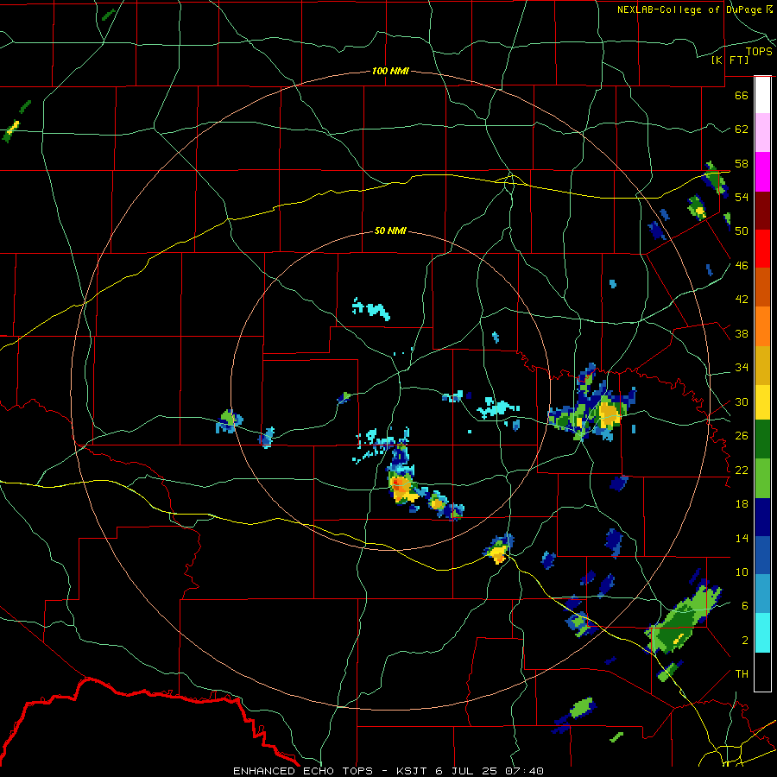Click the 18 legend value
This screenshot has height=777, width=777.
pyautogui.click(x=742, y=504)
